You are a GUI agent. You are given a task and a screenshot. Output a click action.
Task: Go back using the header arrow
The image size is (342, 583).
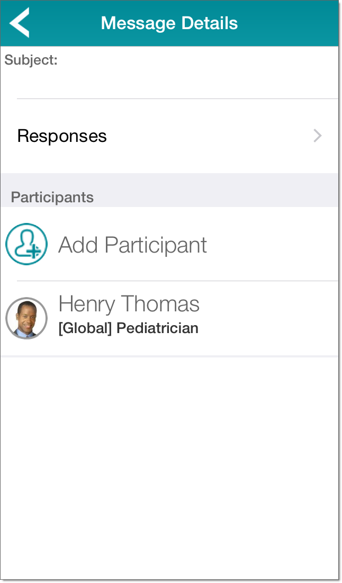[20, 23]
